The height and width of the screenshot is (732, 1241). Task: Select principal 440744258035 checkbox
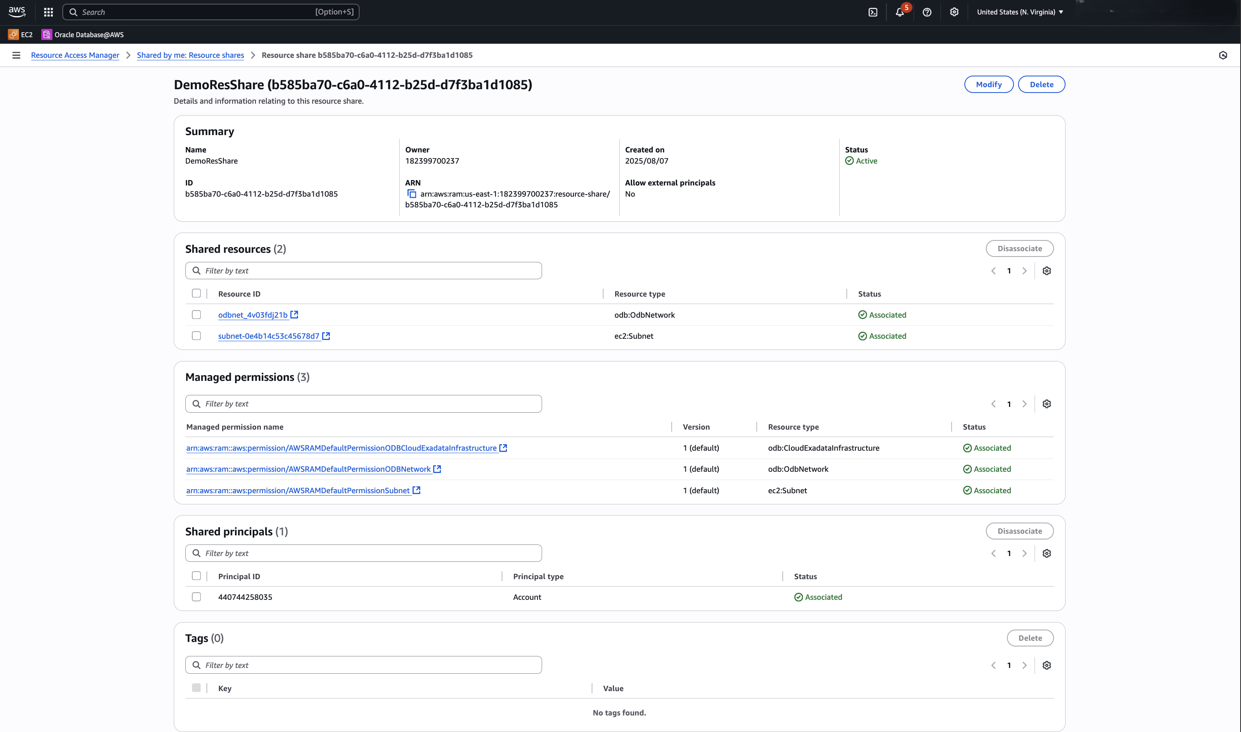click(x=196, y=597)
